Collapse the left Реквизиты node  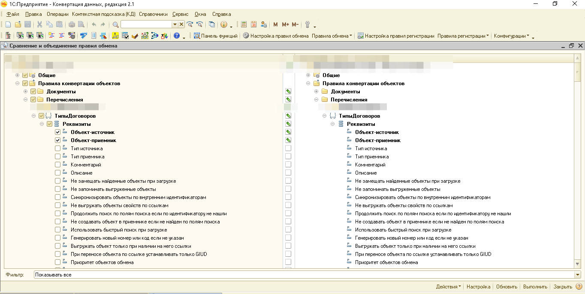42,124
